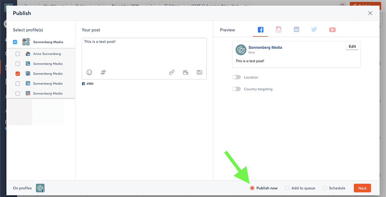Close the Publish dialog
The height and width of the screenshot is (197, 386).
370,13
